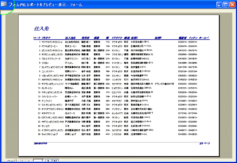Click the page number input box
Viewport: 237px width, 163px height.
[39, 161]
